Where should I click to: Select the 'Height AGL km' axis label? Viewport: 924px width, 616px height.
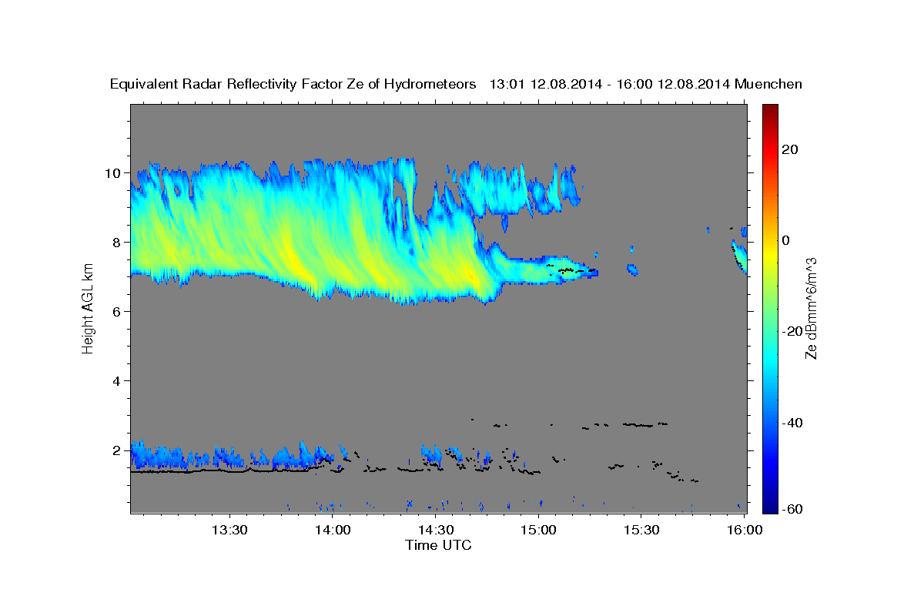[x=88, y=309]
